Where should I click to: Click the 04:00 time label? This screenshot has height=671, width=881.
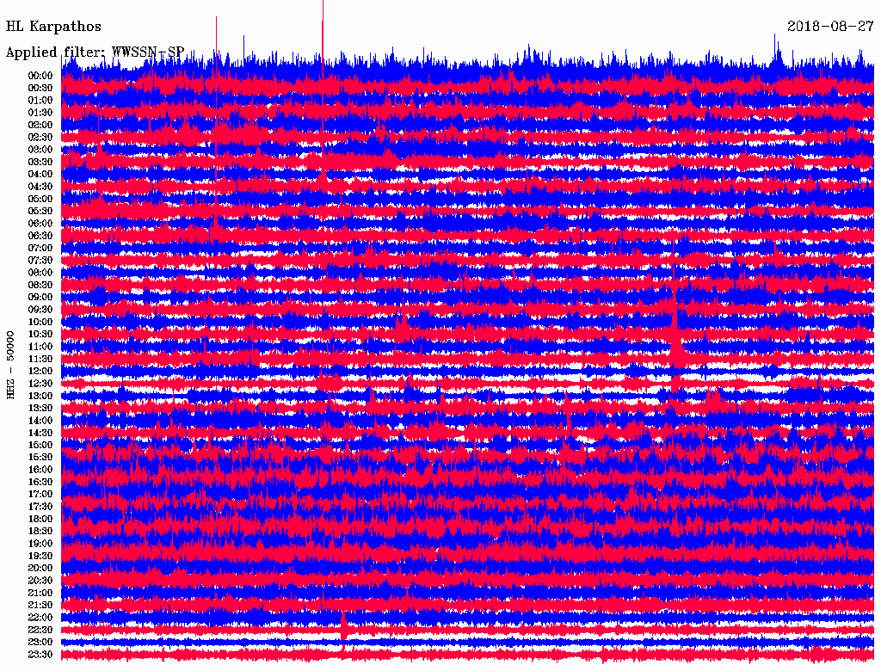click(40, 175)
